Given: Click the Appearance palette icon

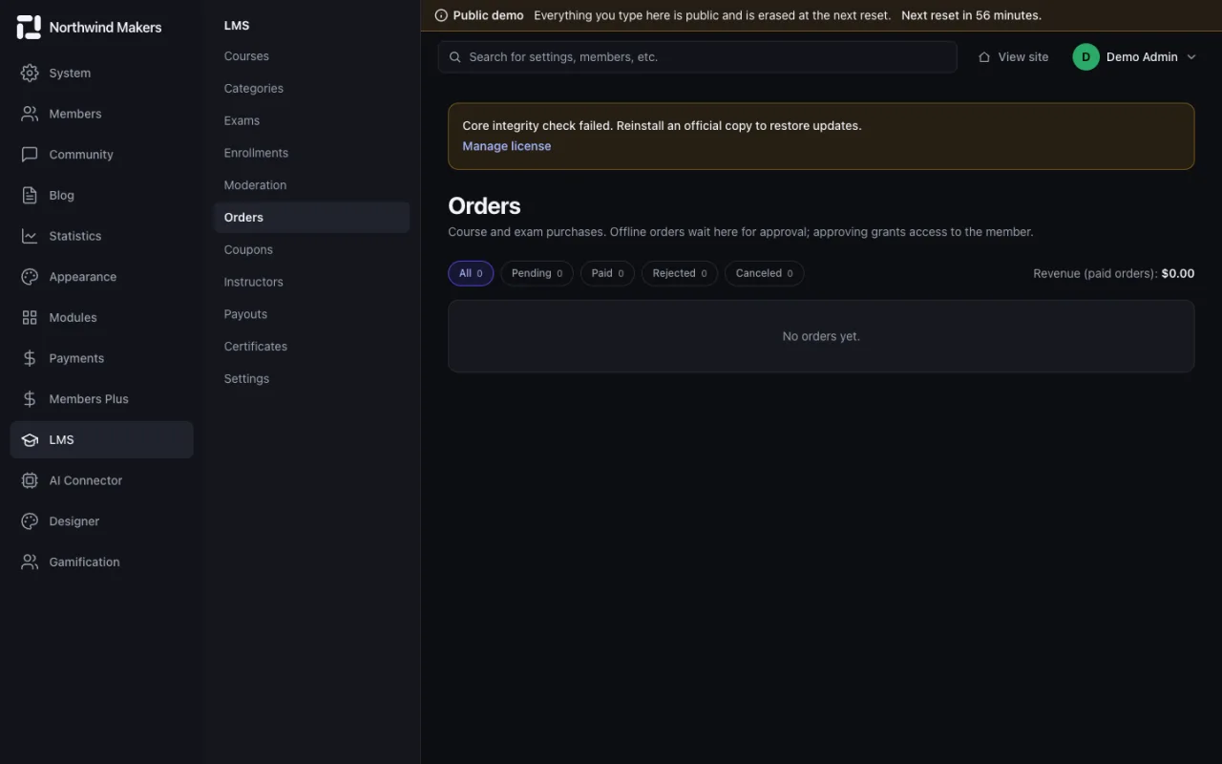Looking at the screenshot, I should point(30,277).
